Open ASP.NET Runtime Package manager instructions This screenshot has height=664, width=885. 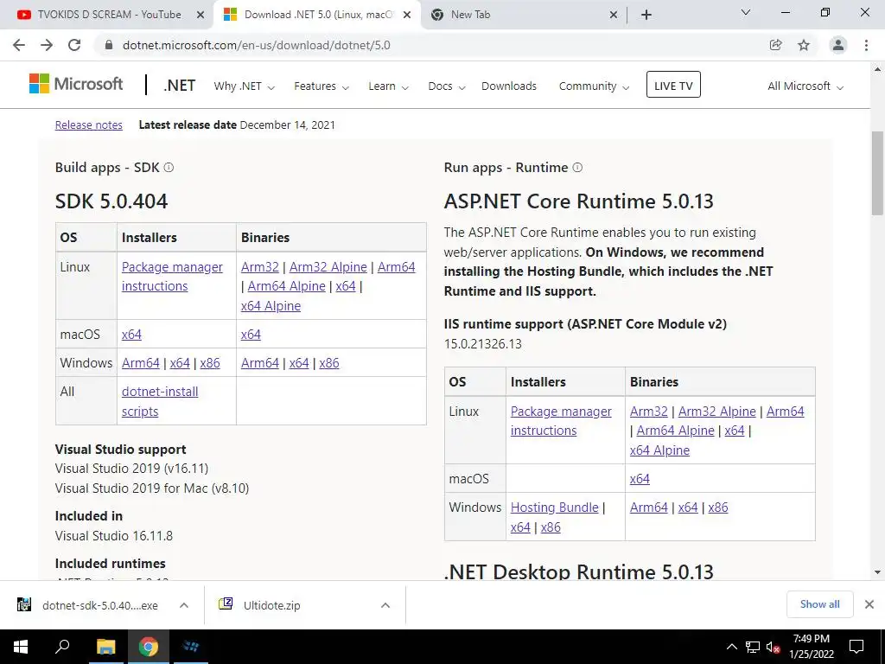pos(561,421)
